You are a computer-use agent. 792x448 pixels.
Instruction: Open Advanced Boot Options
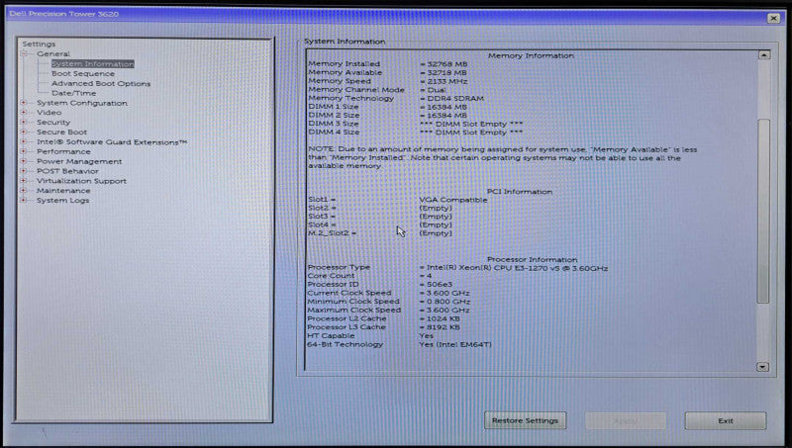pos(101,83)
